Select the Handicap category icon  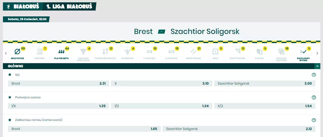[x=128, y=52]
